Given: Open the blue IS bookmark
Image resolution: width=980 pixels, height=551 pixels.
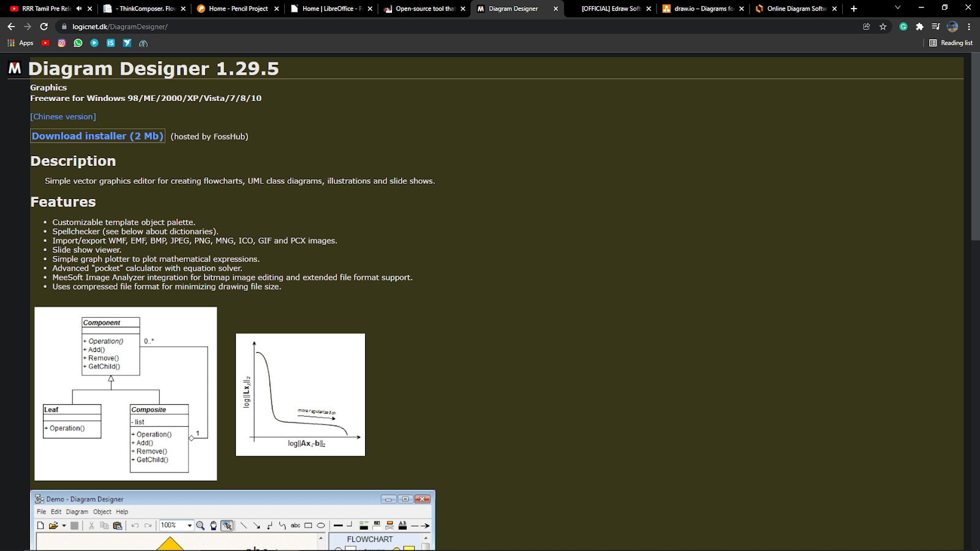Looking at the screenshot, I should click(x=111, y=43).
